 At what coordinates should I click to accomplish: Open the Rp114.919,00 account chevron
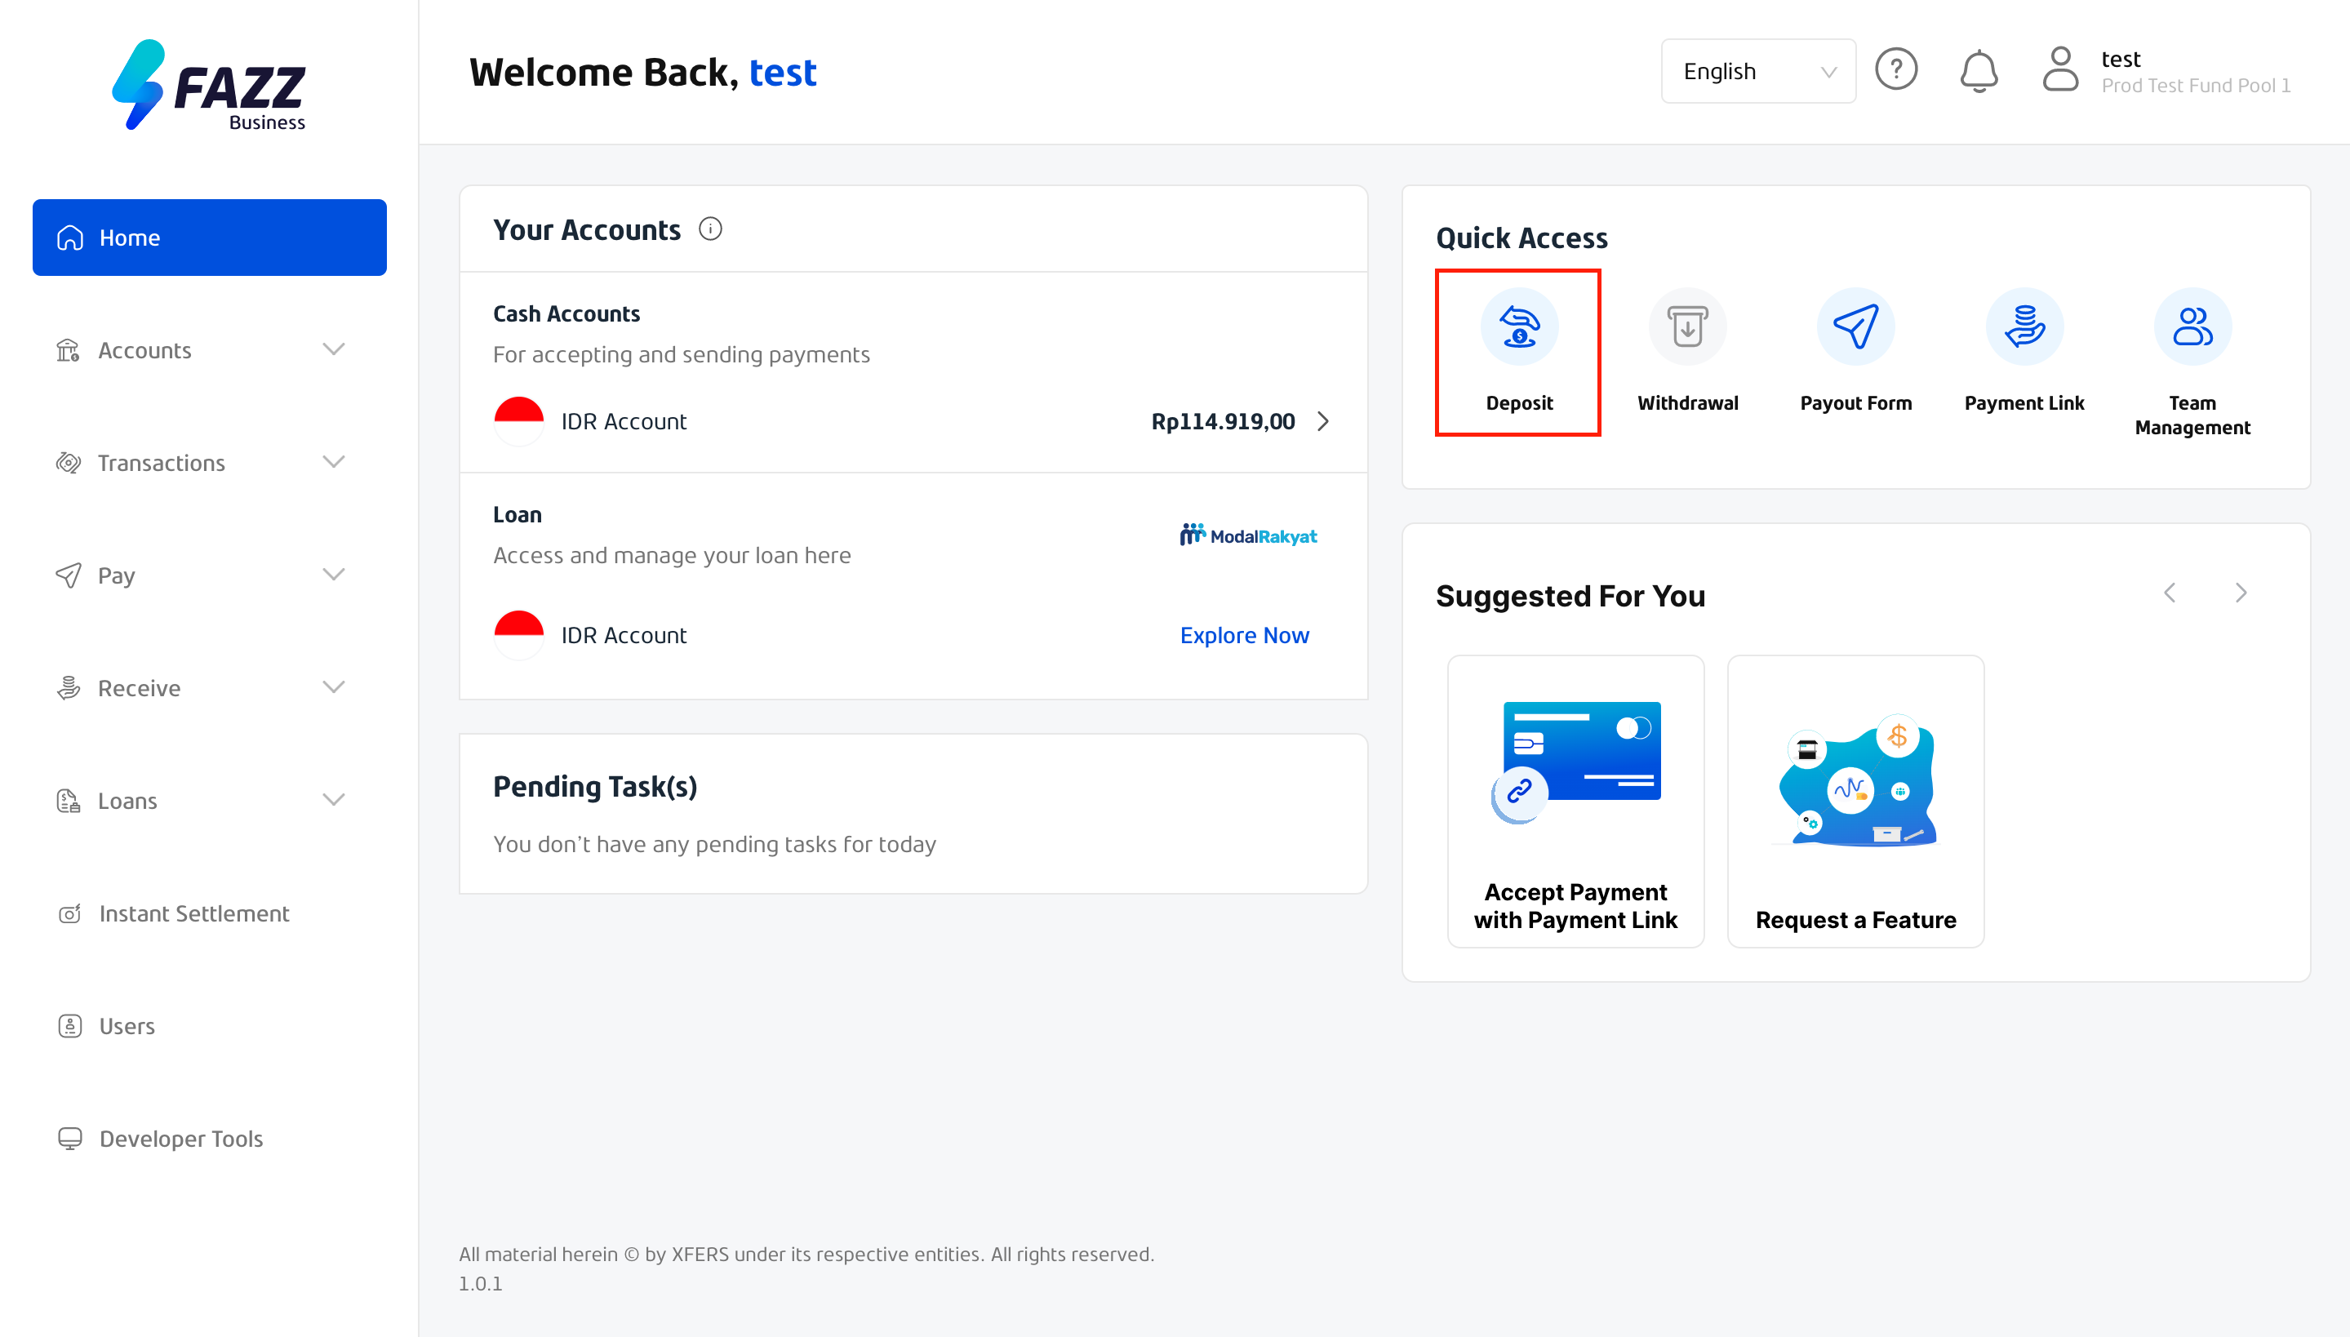coord(1323,421)
